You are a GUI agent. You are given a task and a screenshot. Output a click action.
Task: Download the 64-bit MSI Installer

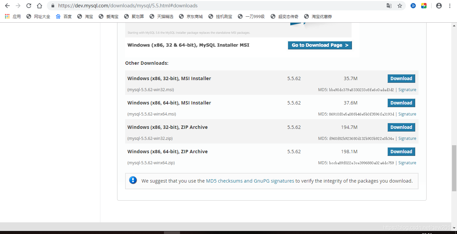point(401,103)
